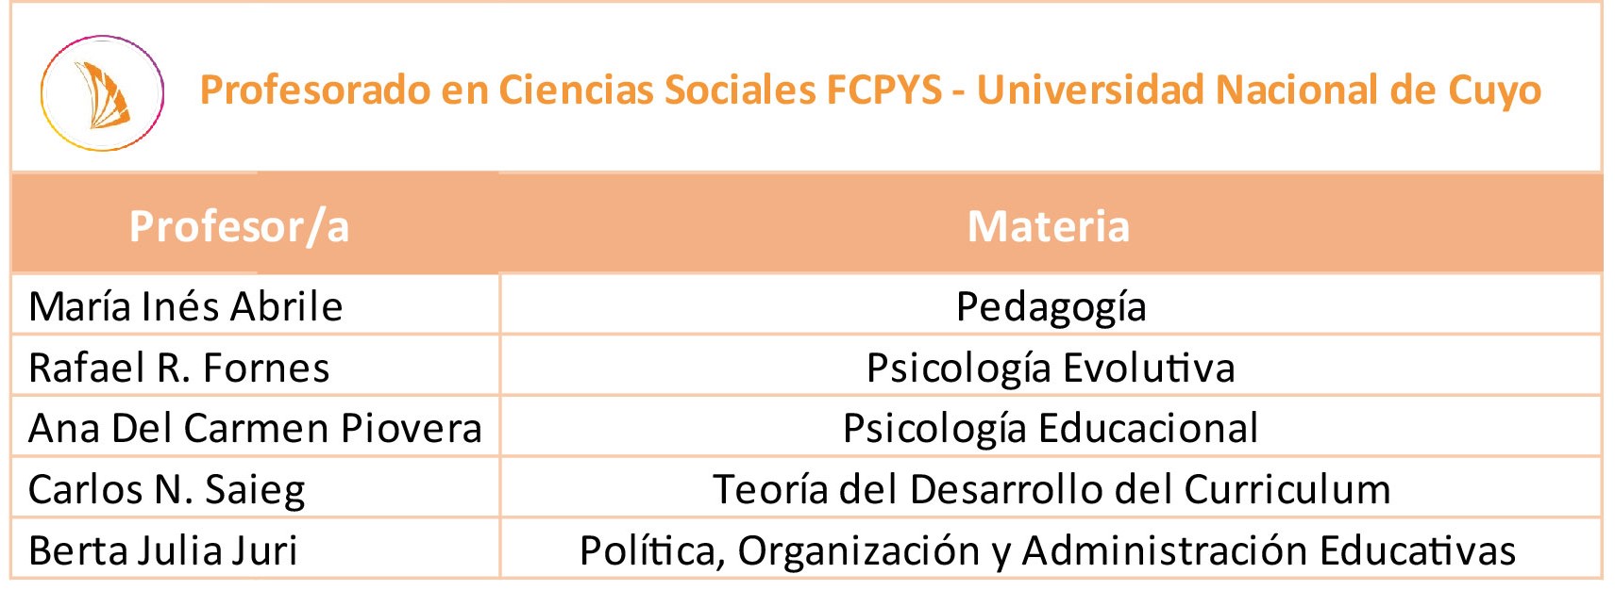Select the Rafael R. Fornes name cell

(179, 368)
